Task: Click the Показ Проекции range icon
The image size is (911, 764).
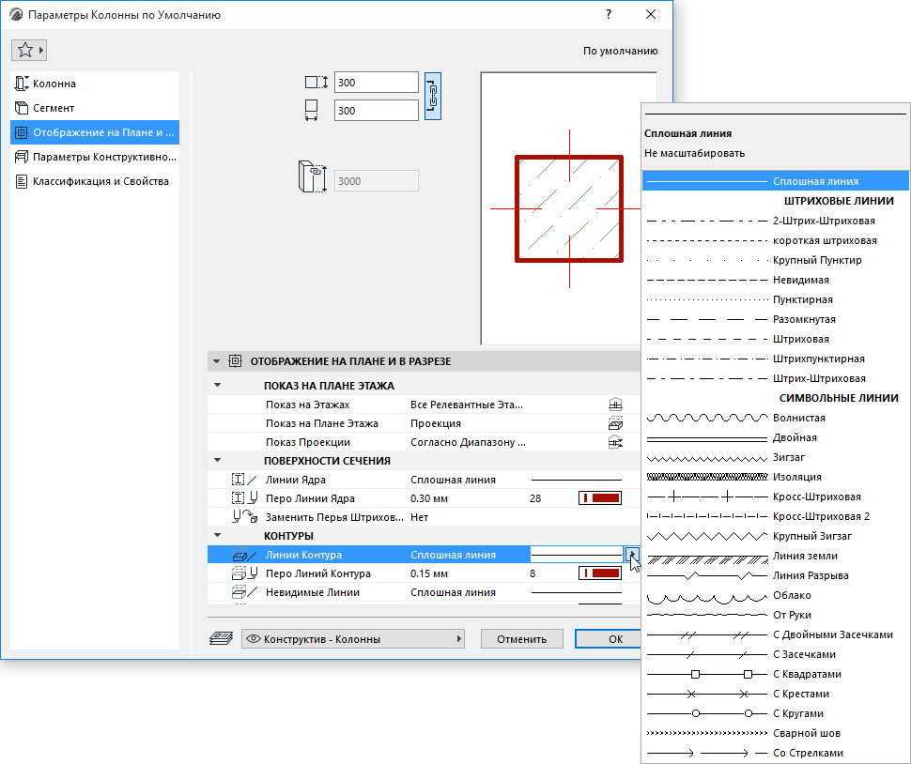Action: tap(615, 442)
